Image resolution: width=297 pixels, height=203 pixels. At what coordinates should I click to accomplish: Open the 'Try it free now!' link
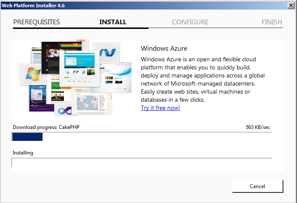pyautogui.click(x=160, y=108)
